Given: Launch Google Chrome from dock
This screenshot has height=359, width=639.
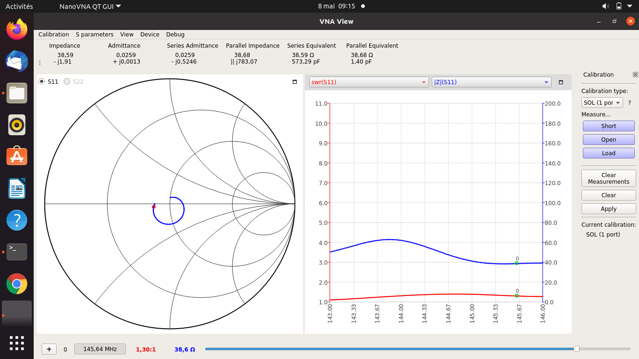Looking at the screenshot, I should click(17, 283).
